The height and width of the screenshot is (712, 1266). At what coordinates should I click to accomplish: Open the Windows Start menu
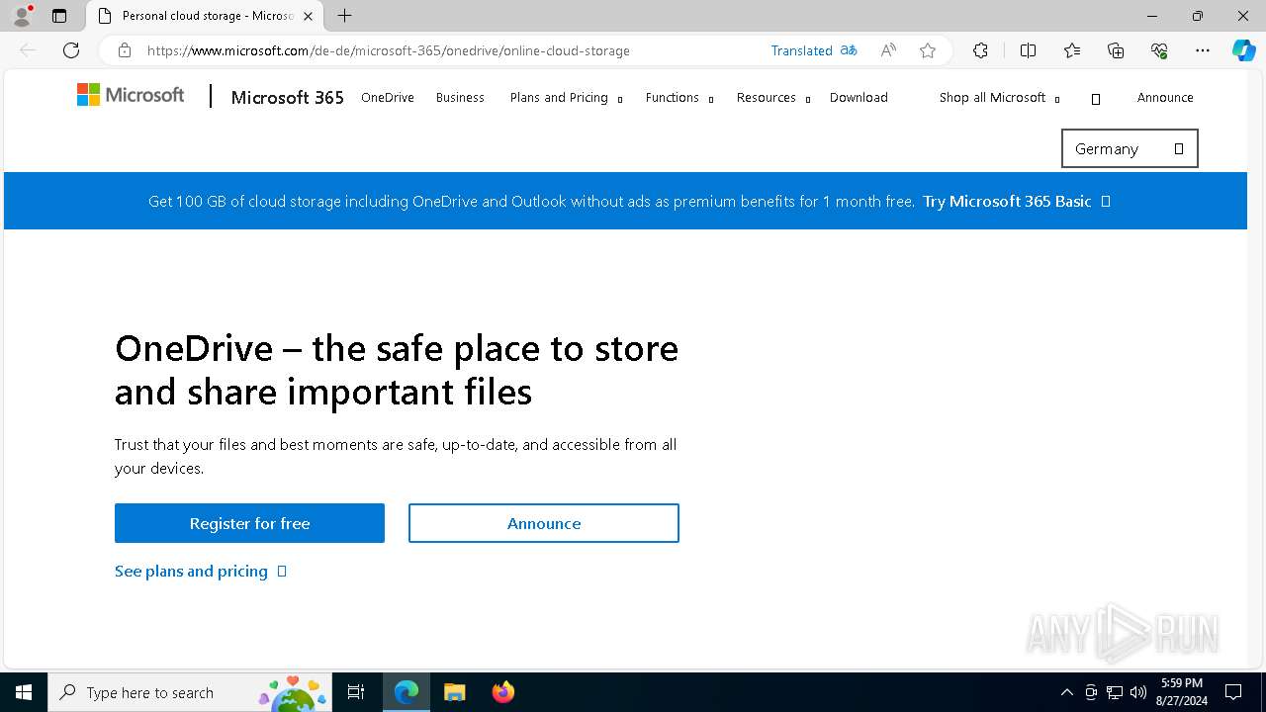24,692
